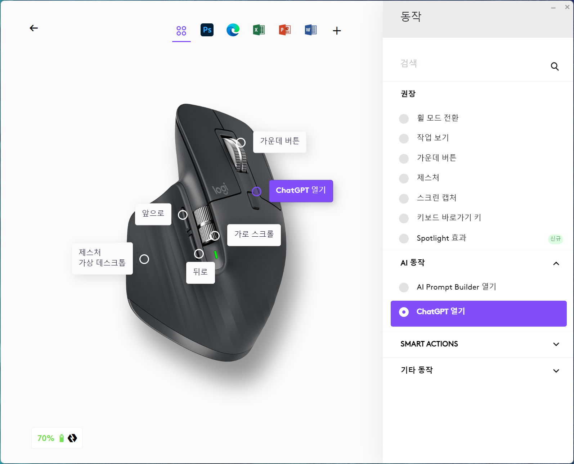The image size is (574, 464).
Task: Close the Logi Options window
Action: click(x=567, y=7)
